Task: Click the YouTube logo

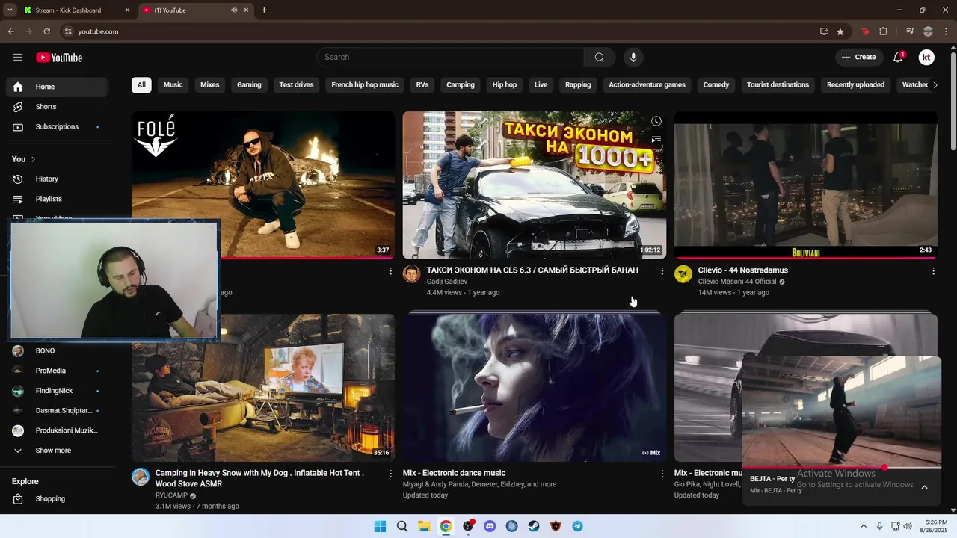Action: click(59, 58)
